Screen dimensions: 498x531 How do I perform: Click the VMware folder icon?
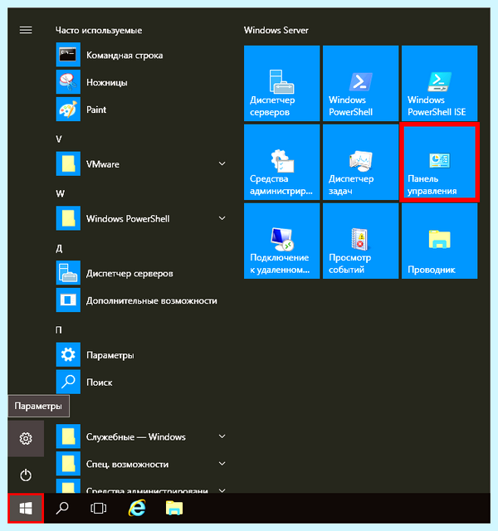(x=68, y=164)
